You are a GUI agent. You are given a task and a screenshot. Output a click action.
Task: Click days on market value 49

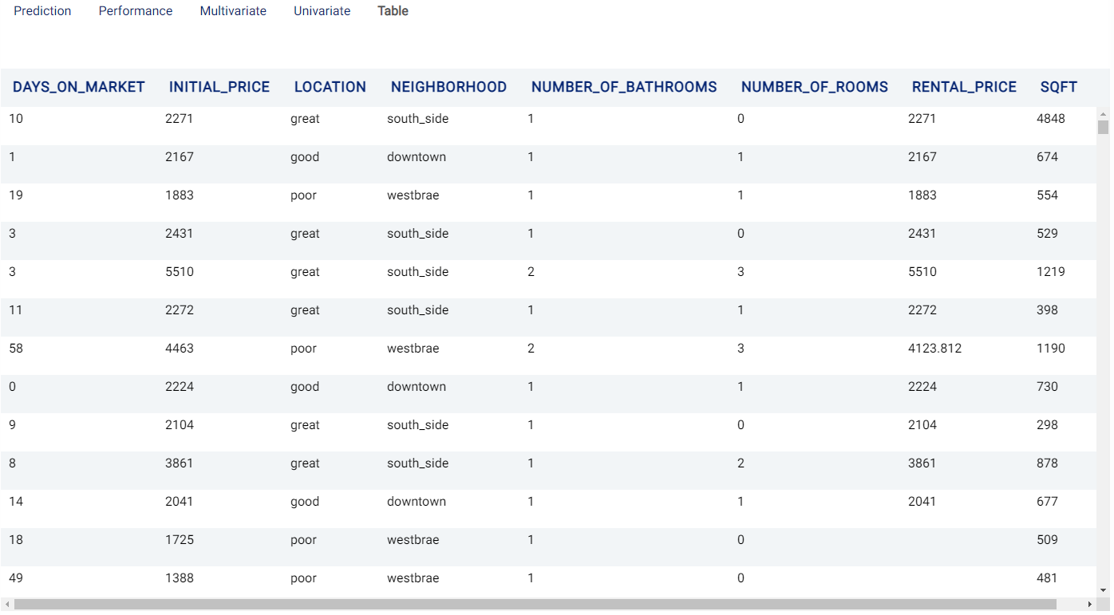tap(16, 578)
